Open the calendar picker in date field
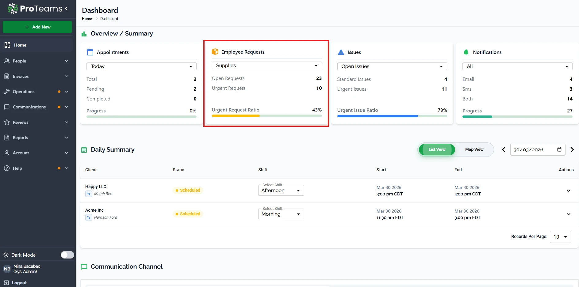Screen dimensions: 579x287 click(x=559, y=149)
